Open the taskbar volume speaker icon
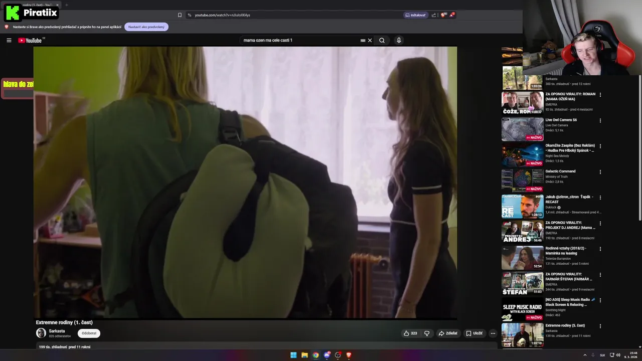 pyautogui.click(x=618, y=355)
